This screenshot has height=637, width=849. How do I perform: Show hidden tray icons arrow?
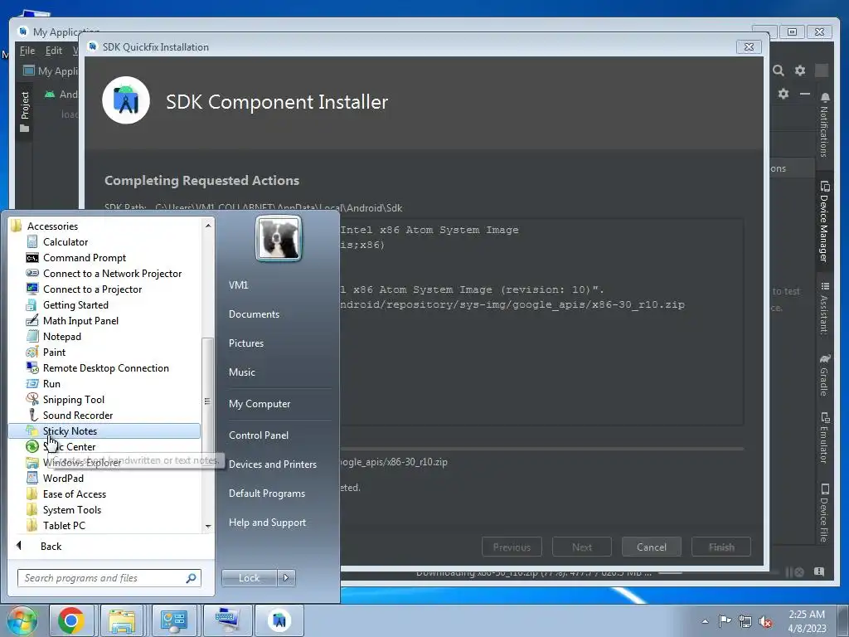(x=705, y=621)
